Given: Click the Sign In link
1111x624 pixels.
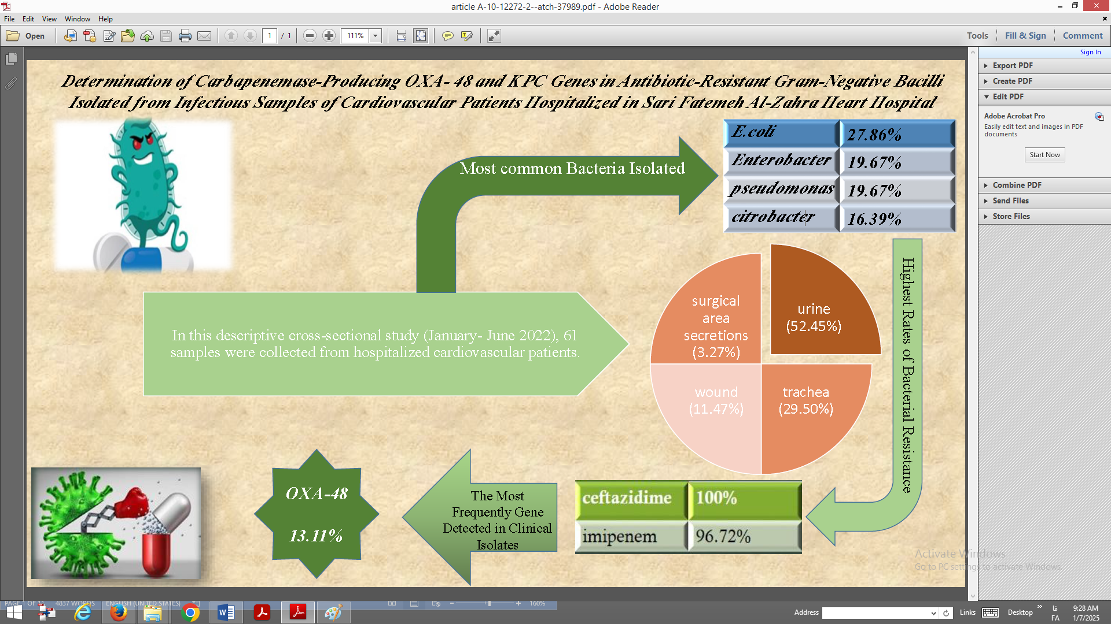Looking at the screenshot, I should [x=1090, y=52].
